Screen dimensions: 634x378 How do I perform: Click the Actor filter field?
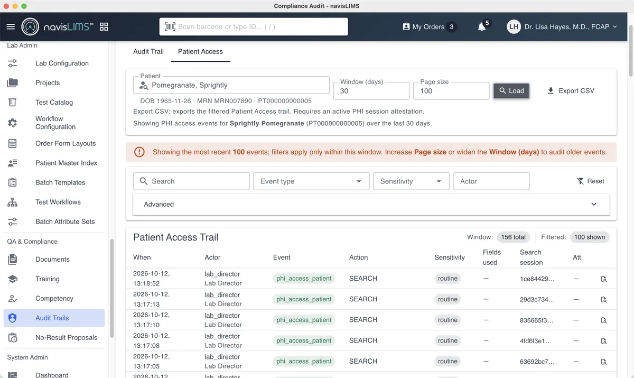[491, 181]
